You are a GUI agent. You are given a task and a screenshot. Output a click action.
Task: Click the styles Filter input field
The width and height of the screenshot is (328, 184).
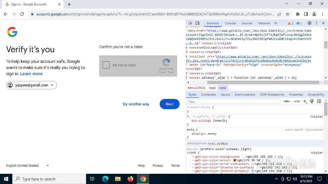[x=234, y=101]
